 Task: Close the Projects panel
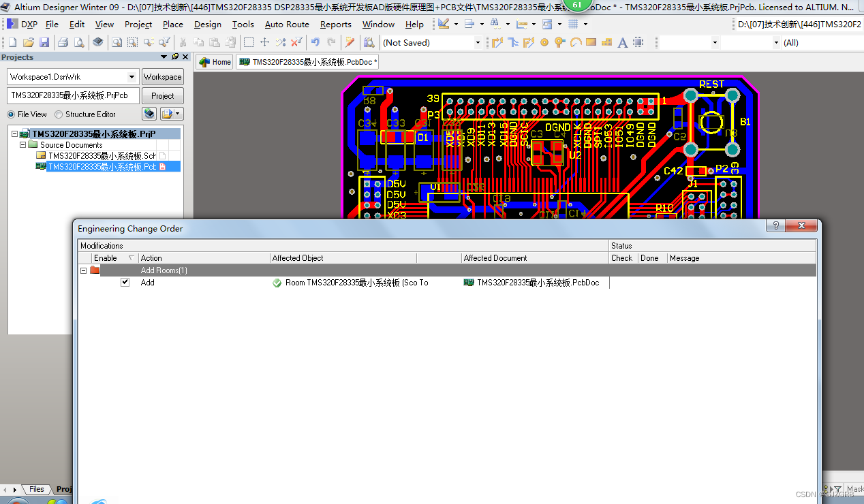(x=186, y=57)
